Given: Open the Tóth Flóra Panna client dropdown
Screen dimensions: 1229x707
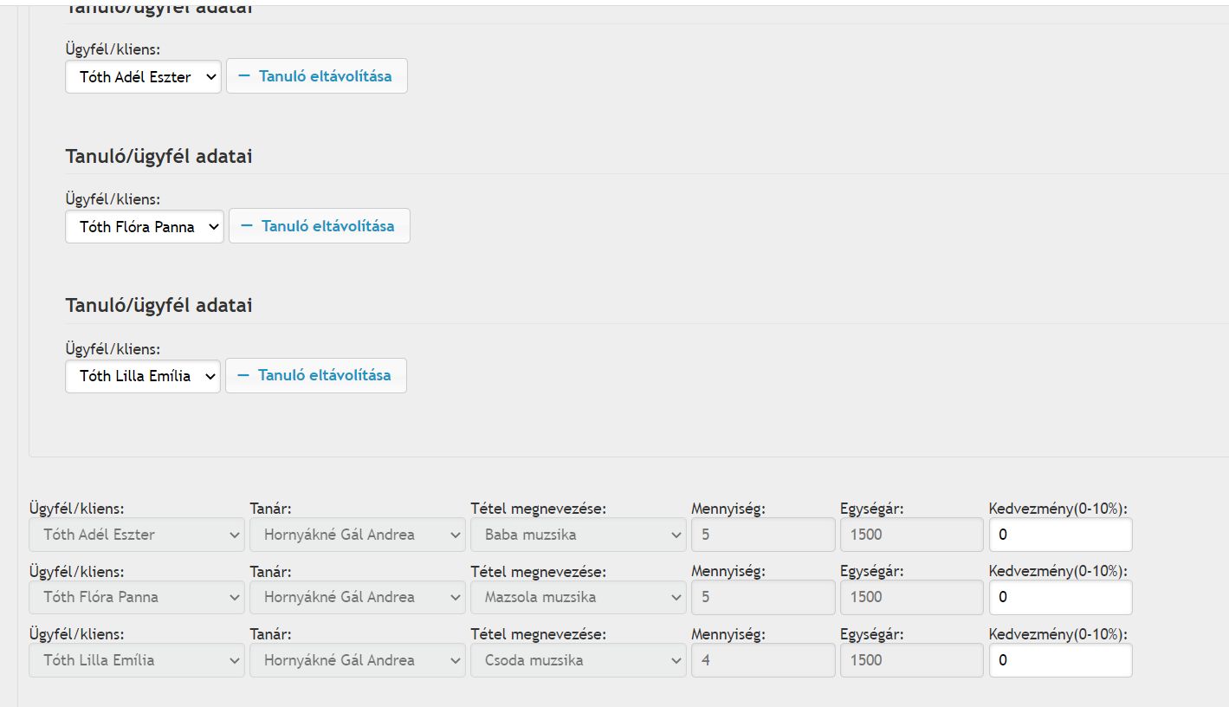Looking at the screenshot, I should [144, 227].
